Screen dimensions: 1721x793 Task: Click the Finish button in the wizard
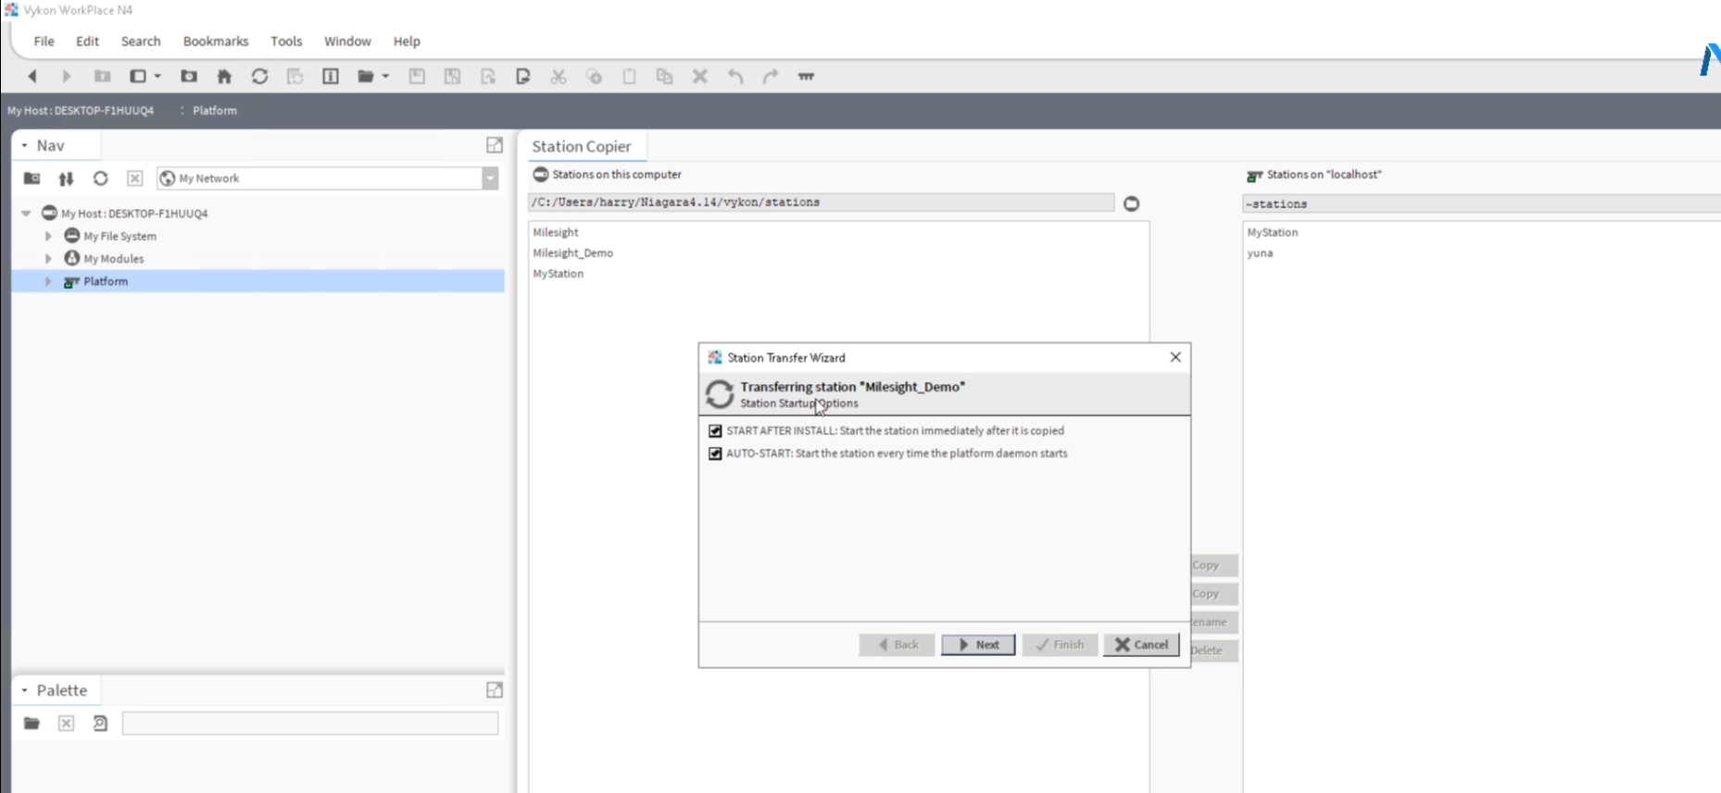[x=1060, y=645]
